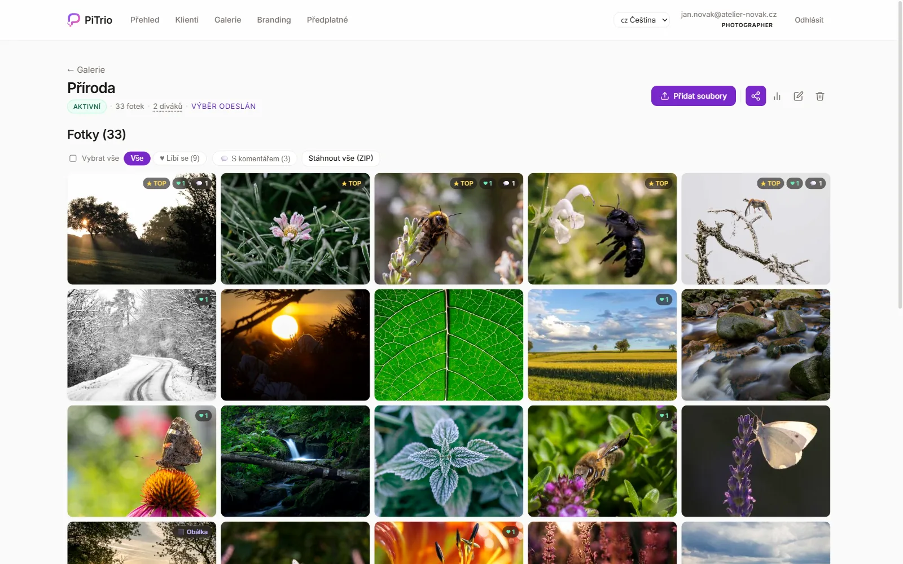Go back via ← Galerie link
The height and width of the screenshot is (564, 903).
pyautogui.click(x=86, y=70)
